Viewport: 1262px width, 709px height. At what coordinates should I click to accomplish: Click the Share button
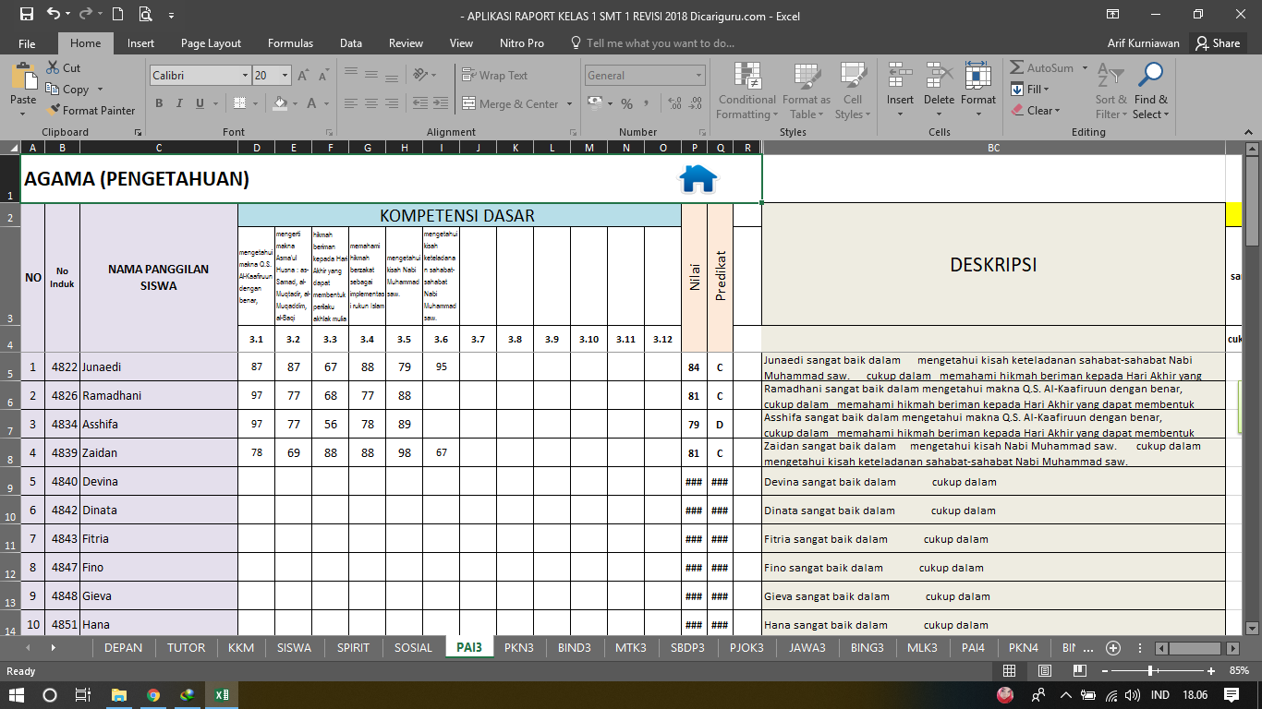[x=1218, y=43]
